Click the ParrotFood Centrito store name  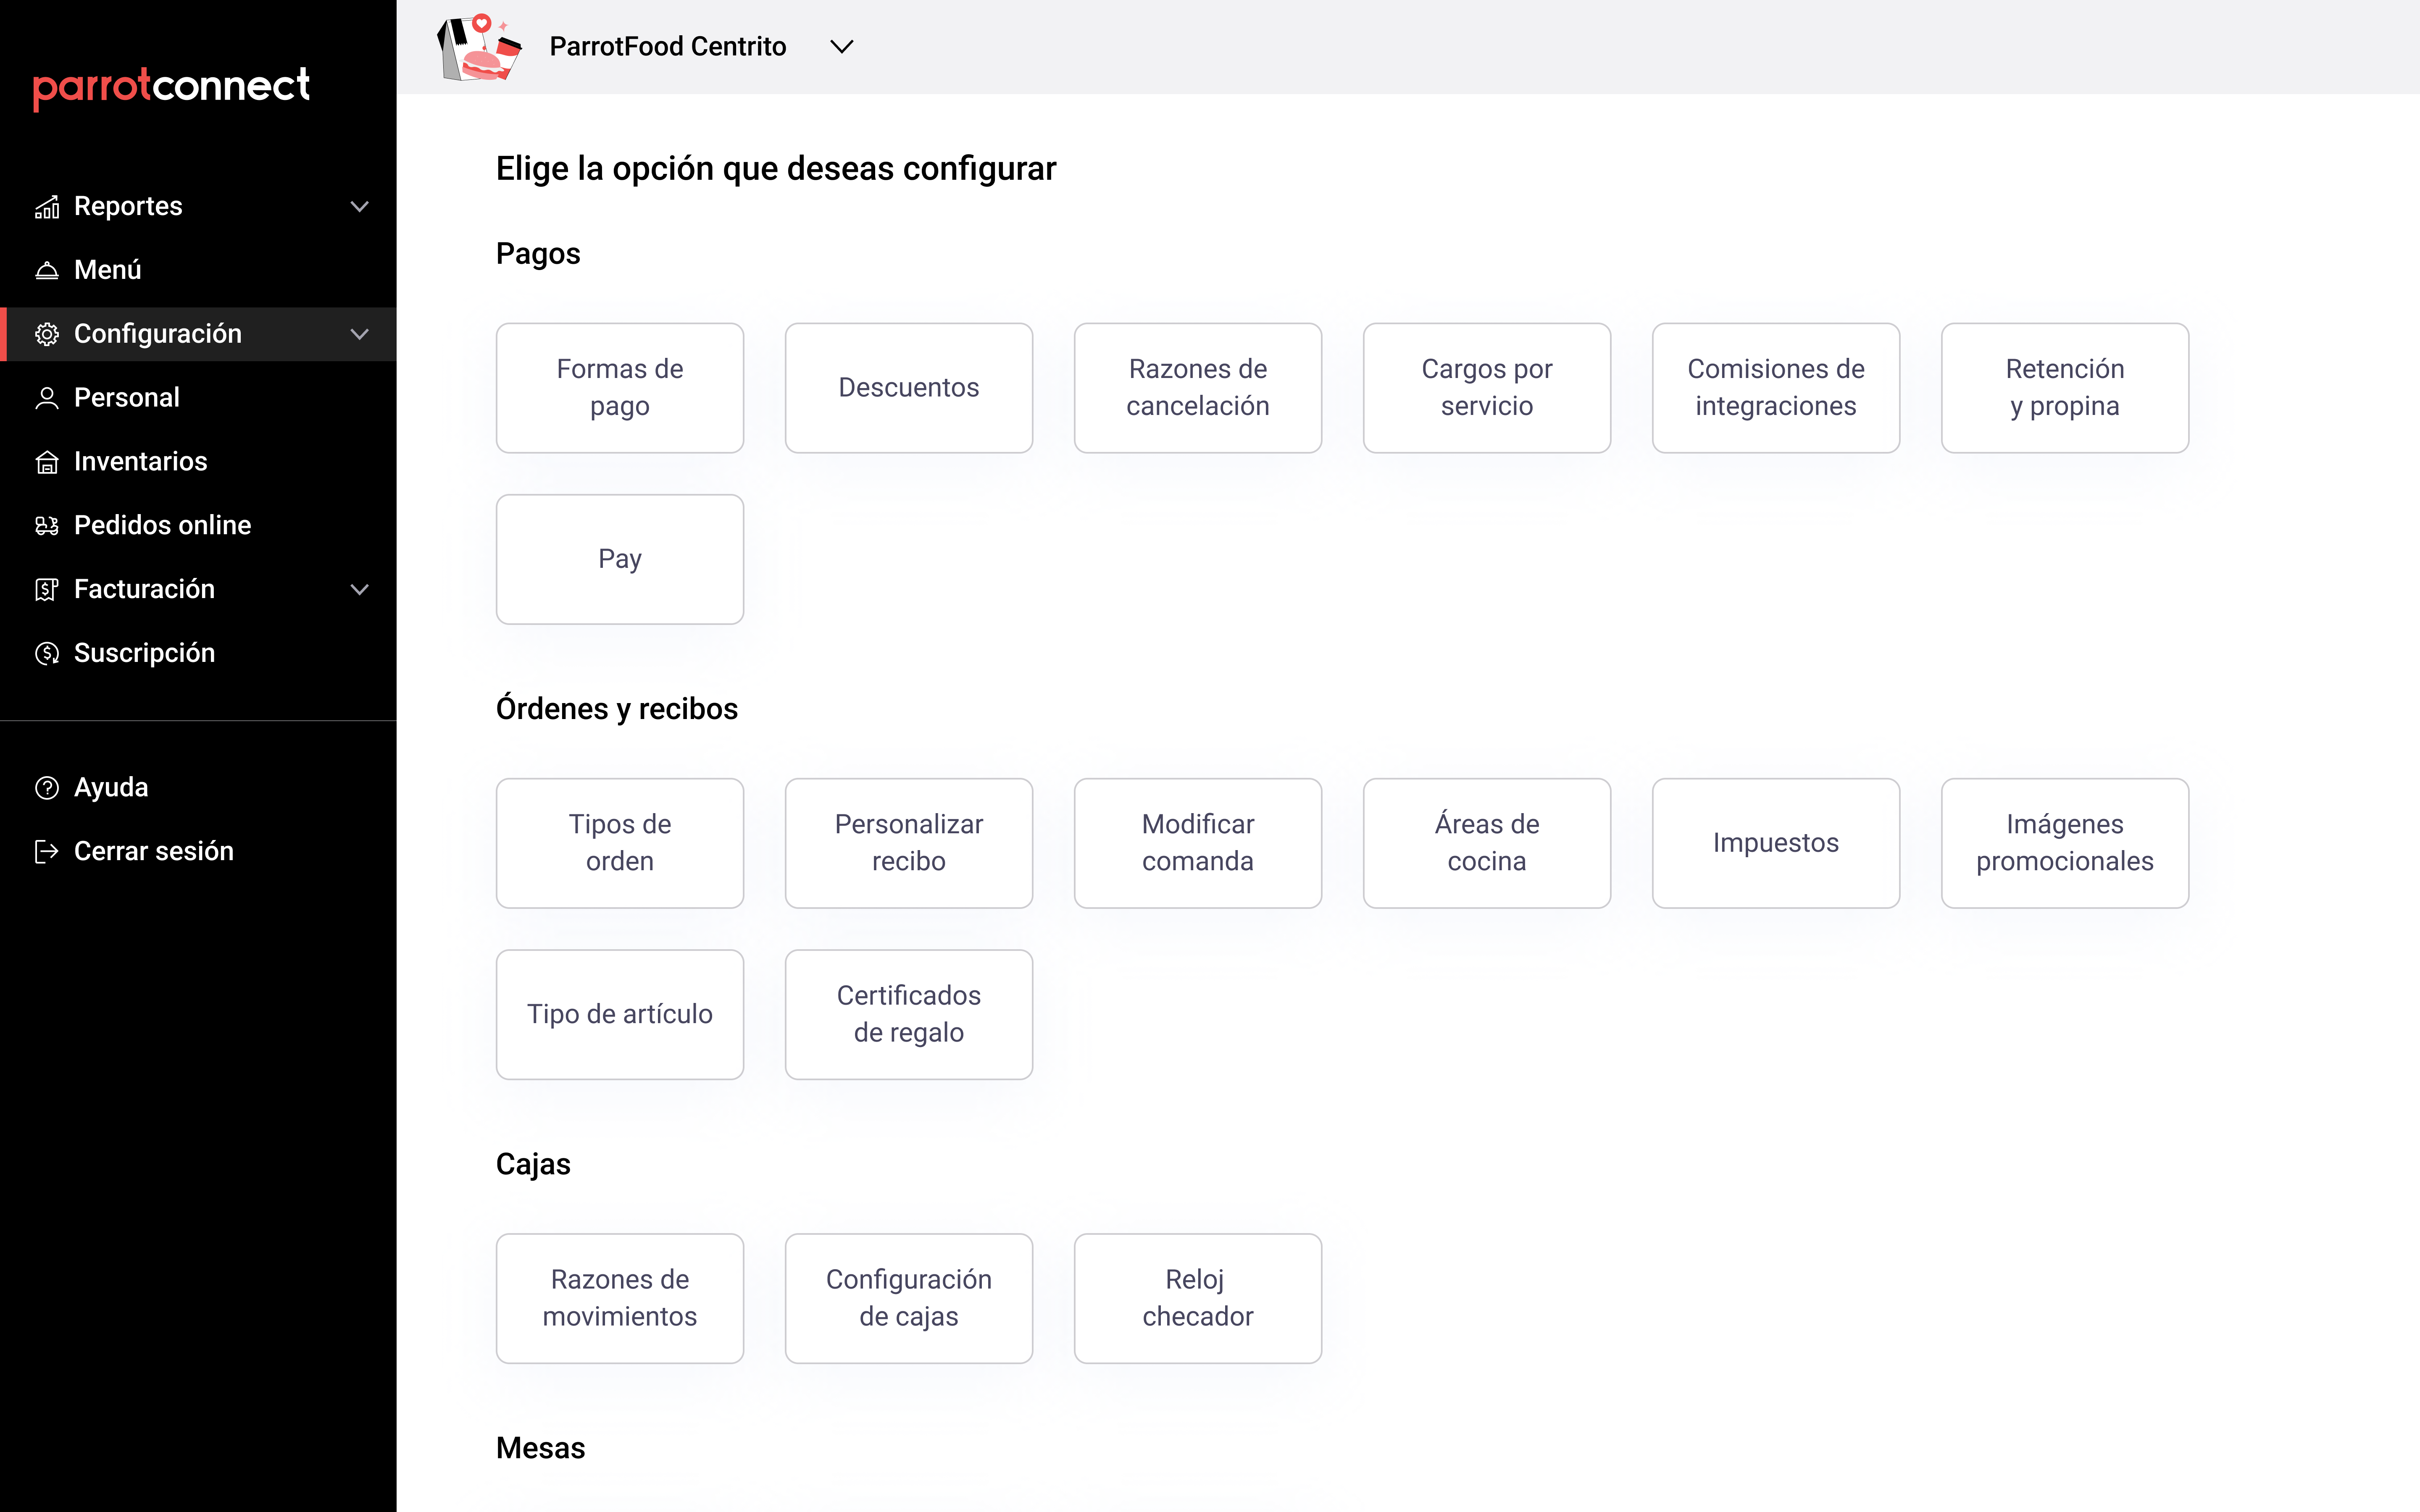pos(668,47)
